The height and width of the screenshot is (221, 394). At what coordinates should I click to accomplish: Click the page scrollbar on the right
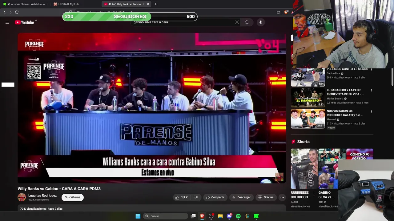pyautogui.click(x=392, y=77)
